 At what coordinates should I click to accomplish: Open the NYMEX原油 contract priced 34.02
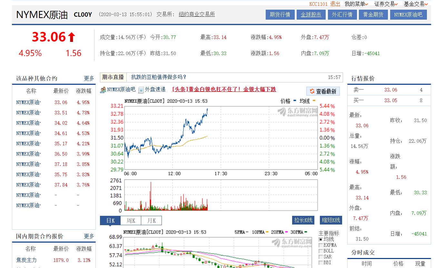(29, 123)
